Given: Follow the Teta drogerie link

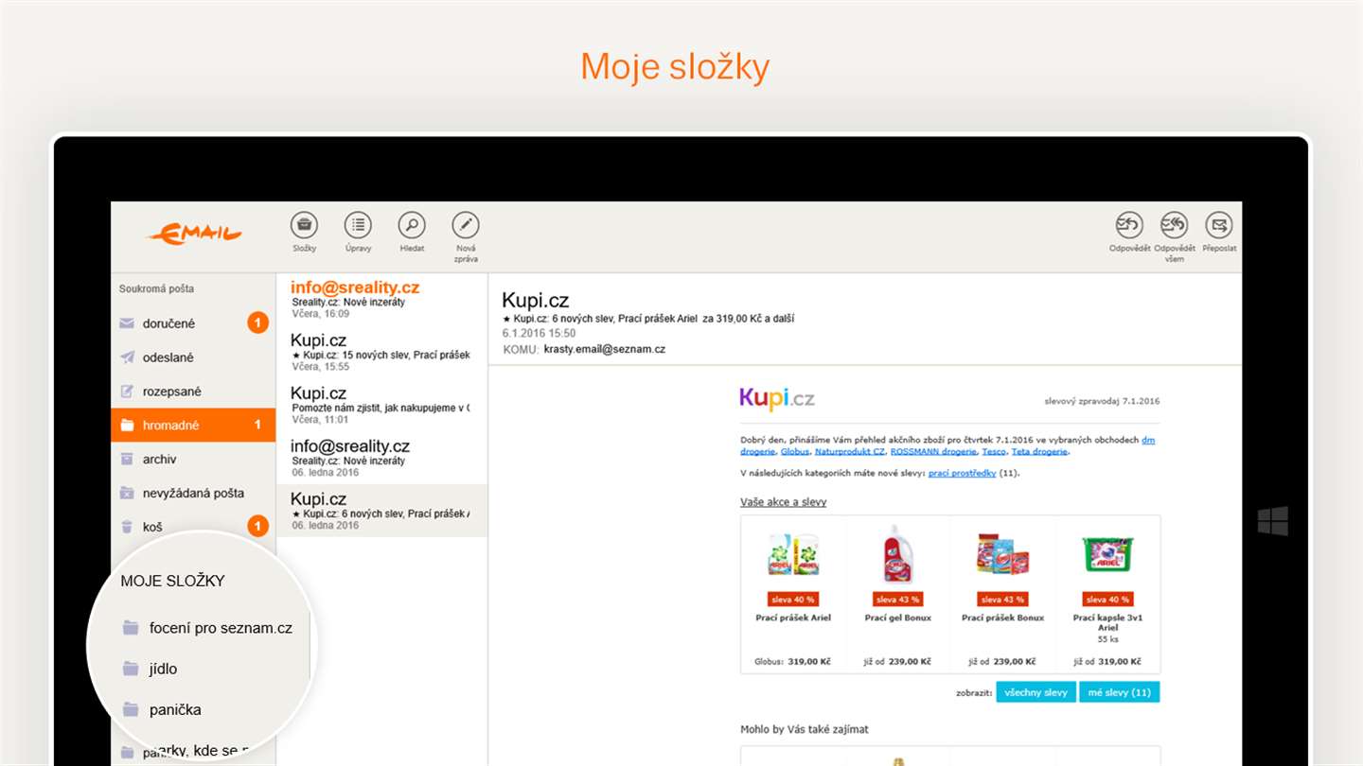Looking at the screenshot, I should pos(1039,451).
